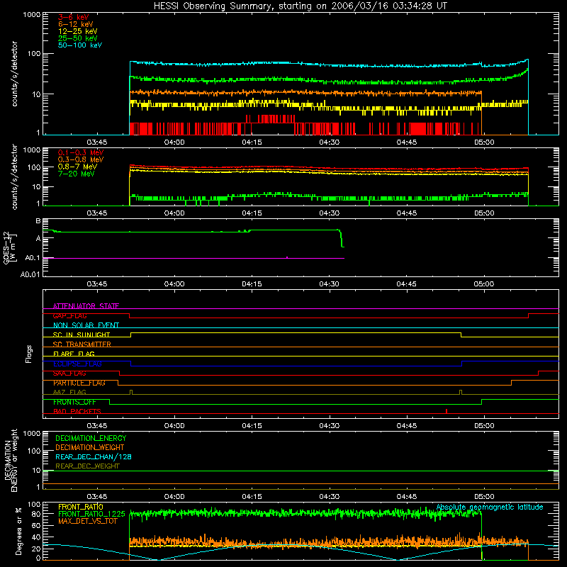Image resolution: width=567 pixels, height=567 pixels.
Task: Click the A0.1 tick label on GOES axis
Action: (33, 258)
